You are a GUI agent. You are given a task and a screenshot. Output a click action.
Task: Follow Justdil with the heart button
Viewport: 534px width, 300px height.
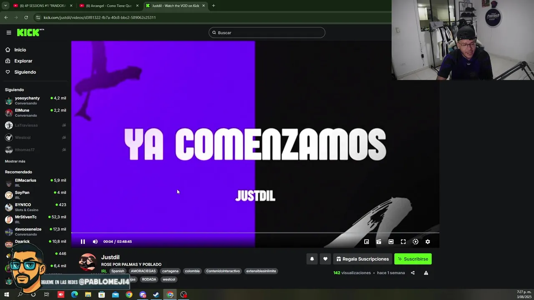(x=325, y=259)
